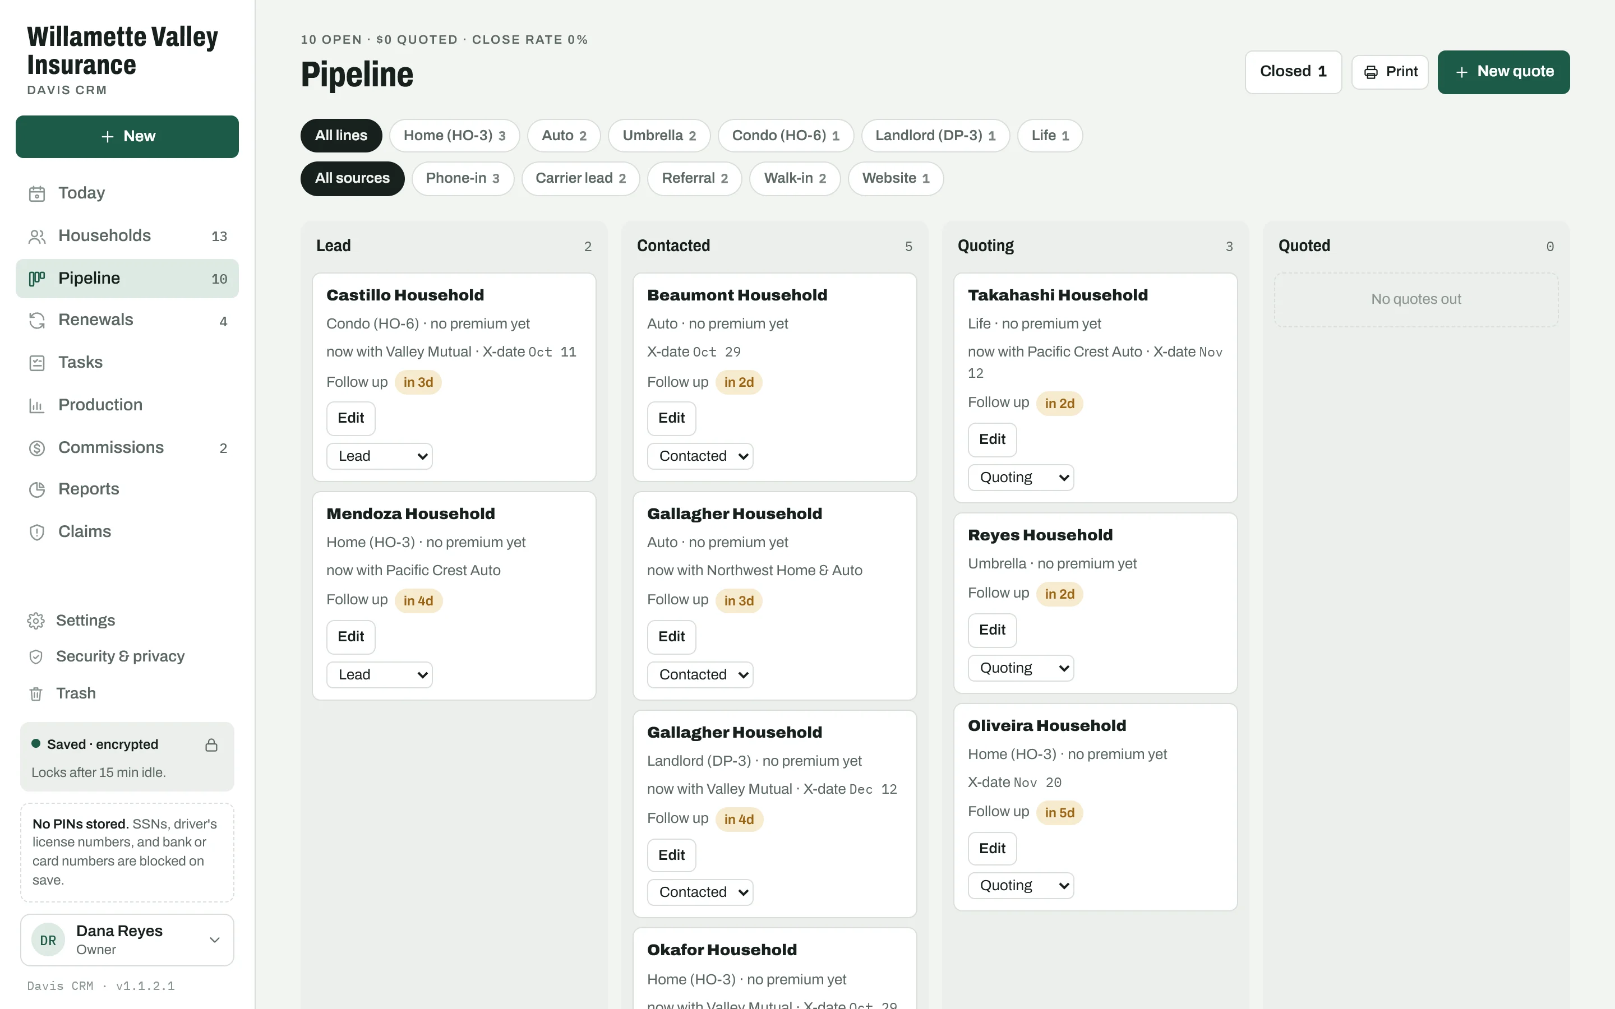Click the Commissions dollar icon
The height and width of the screenshot is (1009, 1615).
pyautogui.click(x=36, y=448)
